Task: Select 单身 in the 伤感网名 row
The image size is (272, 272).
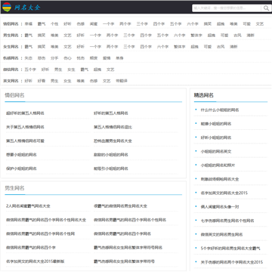Action: point(119,58)
